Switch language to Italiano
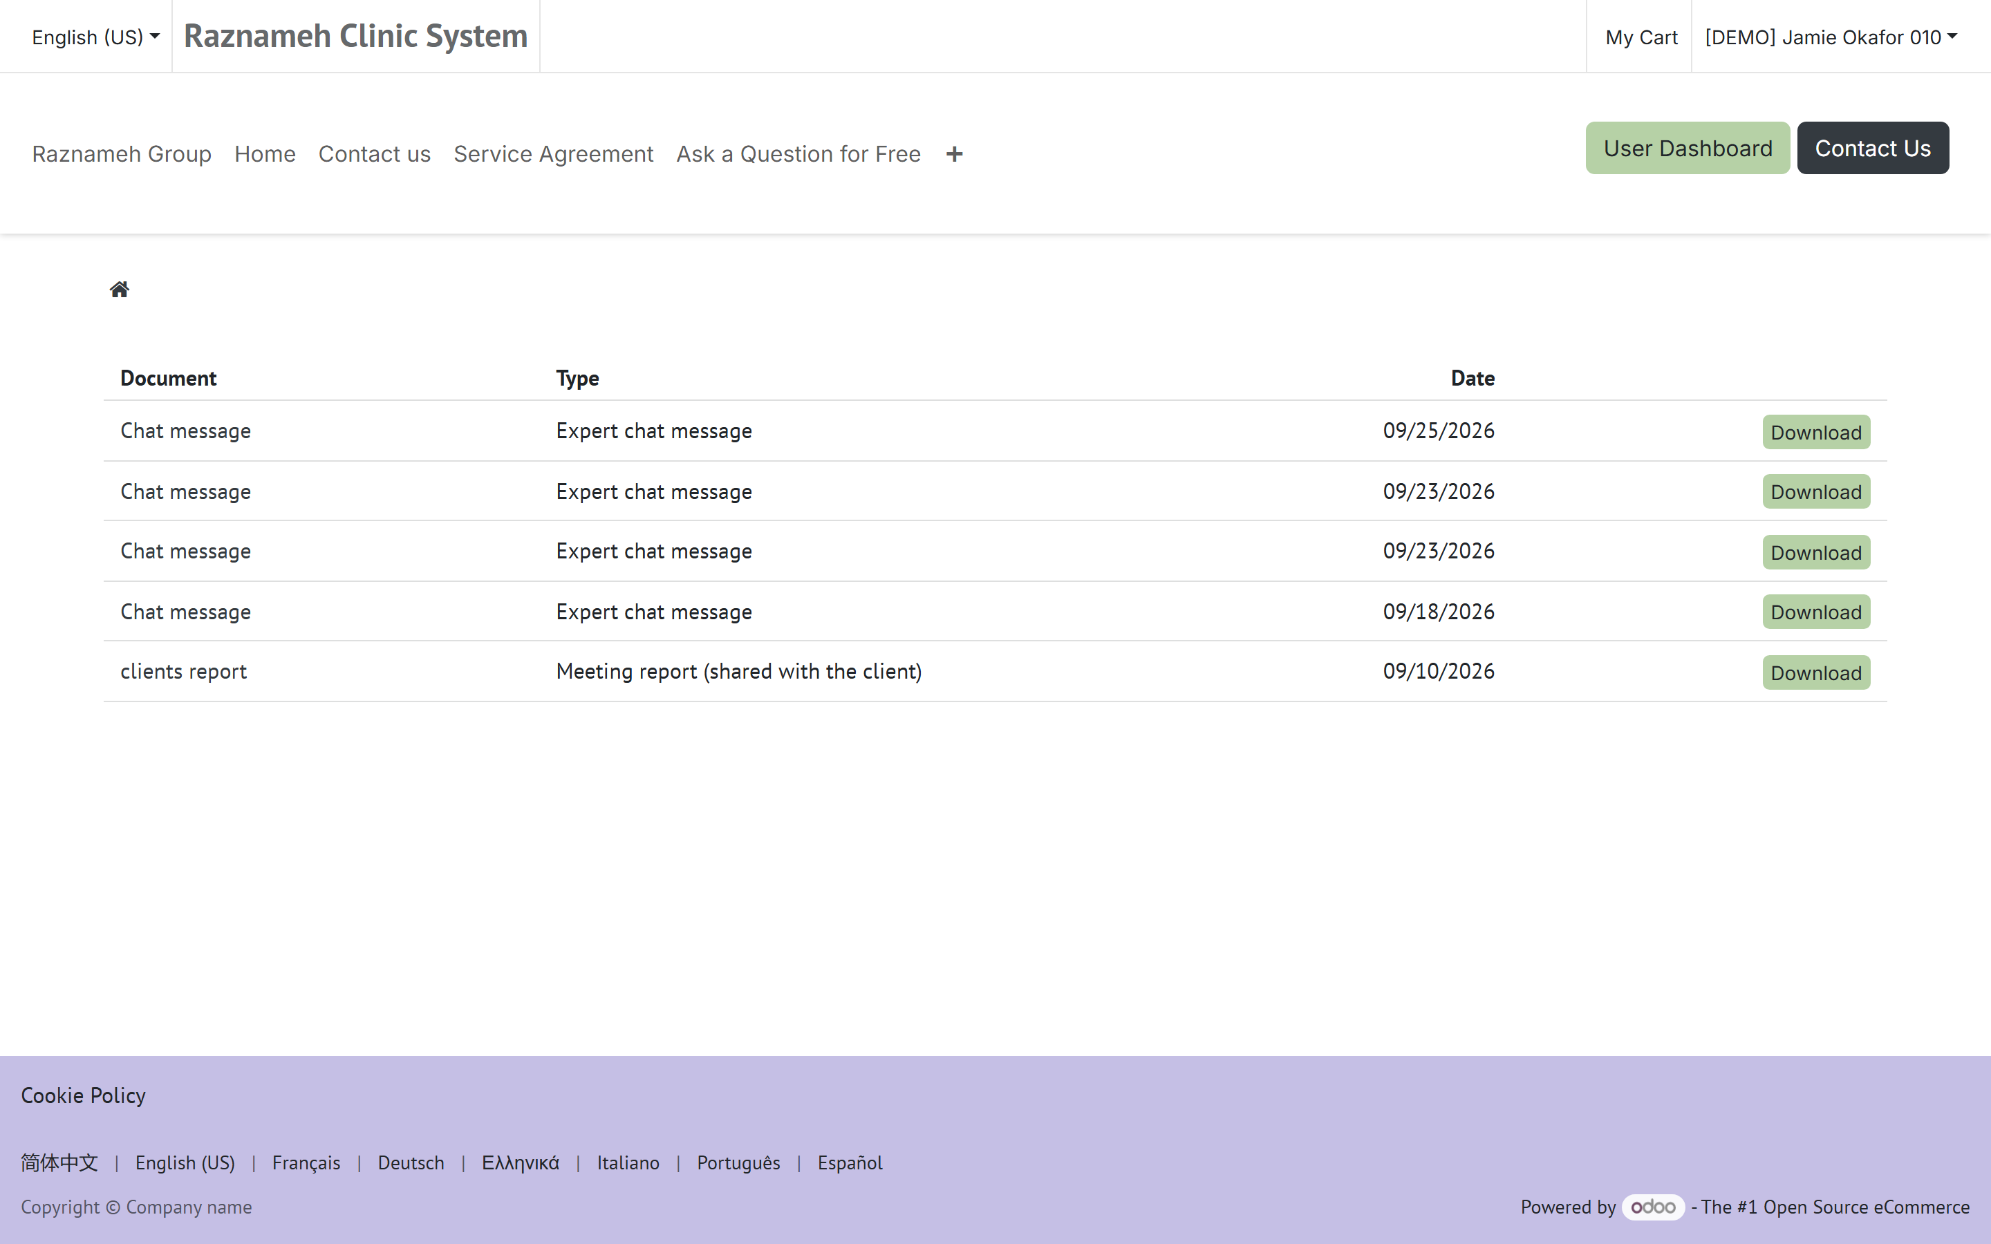Viewport: 1991px width, 1244px height. pos(628,1162)
